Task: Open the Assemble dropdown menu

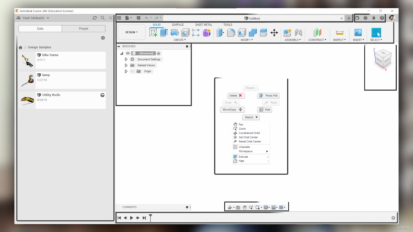Action: click(292, 40)
